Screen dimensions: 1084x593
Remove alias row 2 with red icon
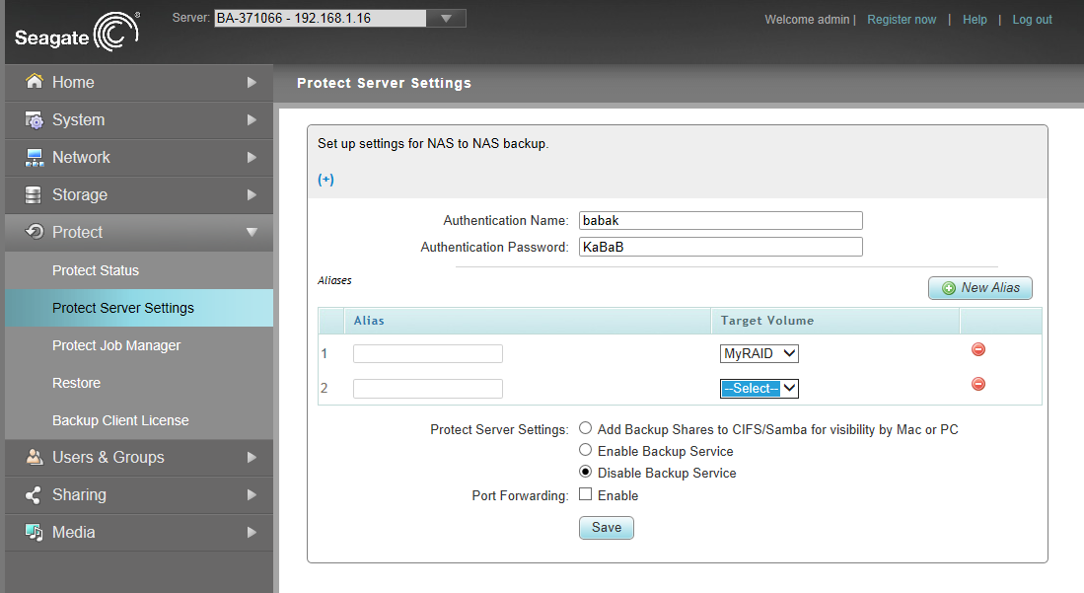(978, 384)
